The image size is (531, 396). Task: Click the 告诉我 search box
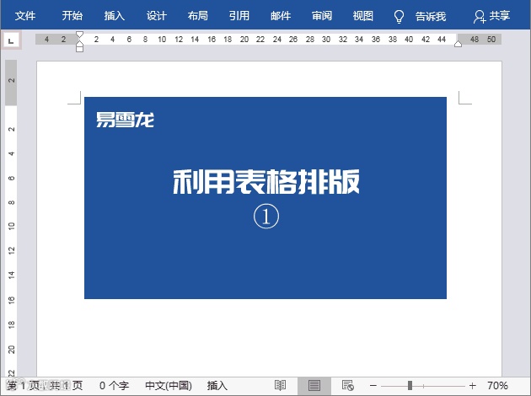[x=431, y=16]
